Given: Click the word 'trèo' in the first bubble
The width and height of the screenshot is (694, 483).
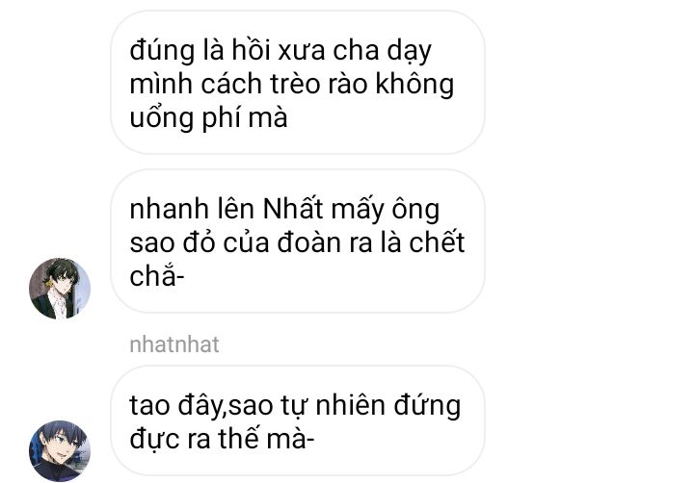Looking at the screenshot, I should pos(295,84).
